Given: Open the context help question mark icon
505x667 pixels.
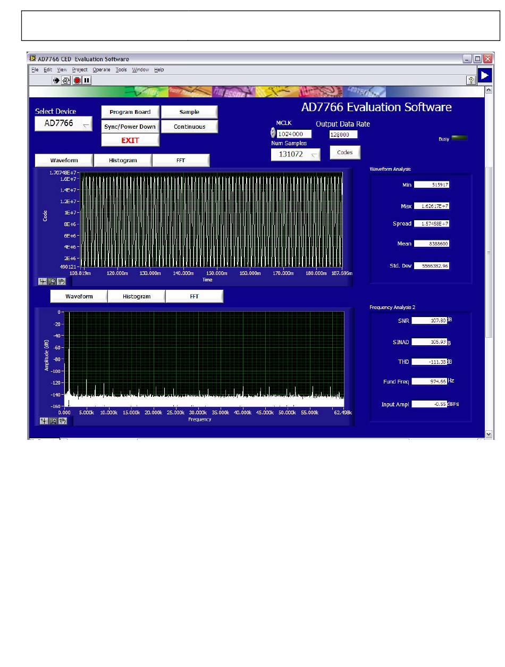Looking at the screenshot, I should point(471,80).
